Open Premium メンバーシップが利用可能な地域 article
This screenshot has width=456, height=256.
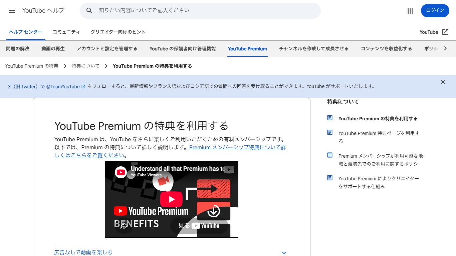(381, 160)
